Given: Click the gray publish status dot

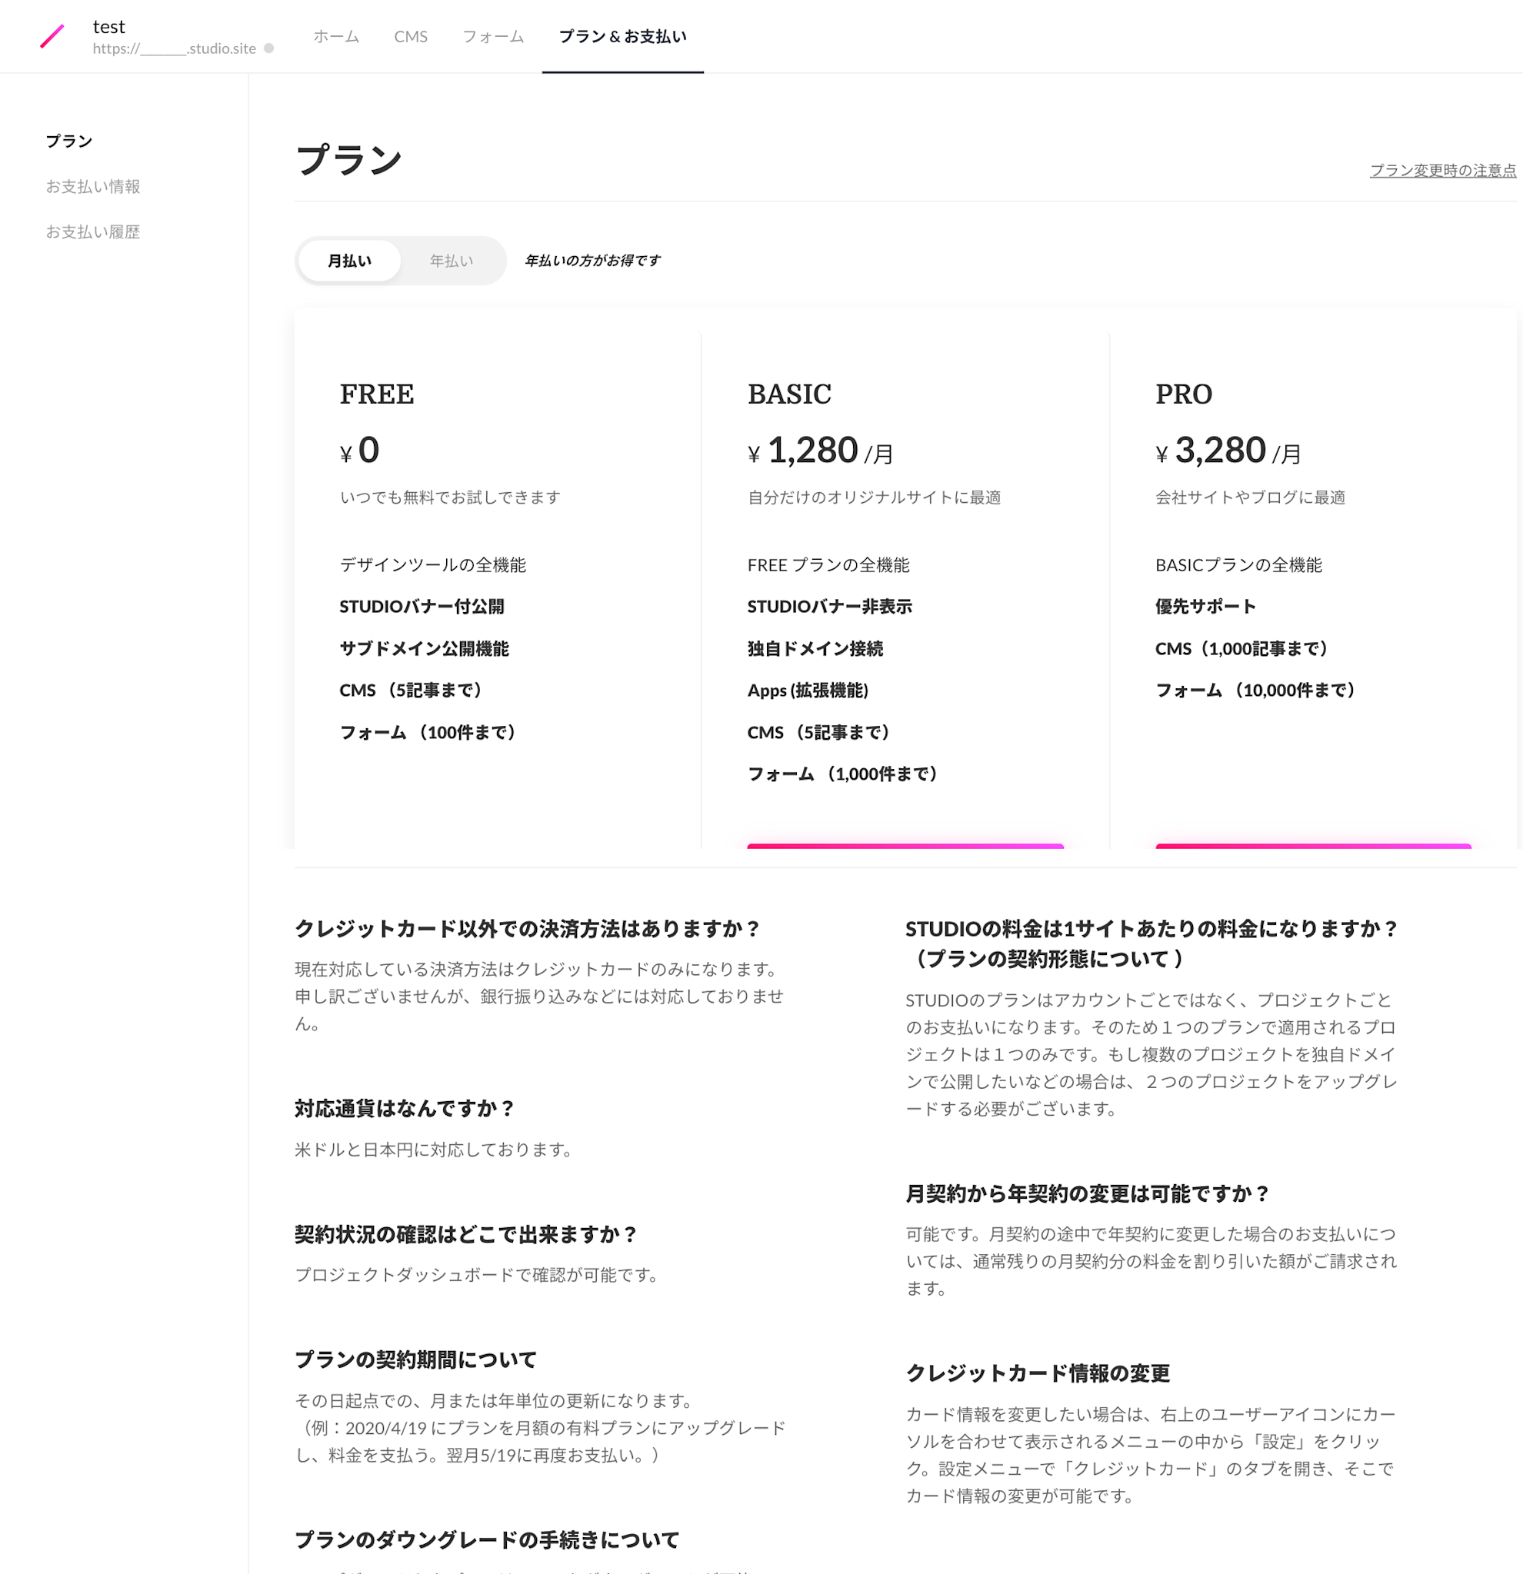Looking at the screenshot, I should (269, 48).
